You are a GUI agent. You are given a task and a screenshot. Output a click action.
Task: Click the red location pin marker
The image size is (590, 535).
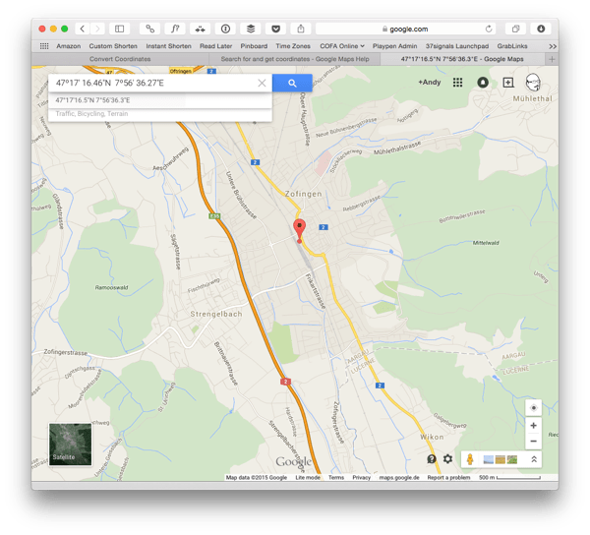click(300, 230)
